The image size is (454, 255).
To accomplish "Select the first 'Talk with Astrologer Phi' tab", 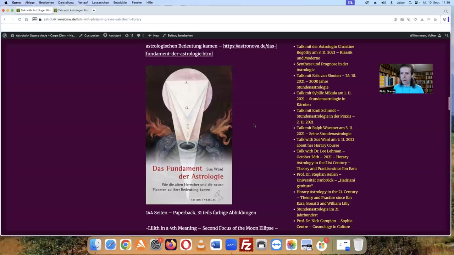I will (x=33, y=10).
